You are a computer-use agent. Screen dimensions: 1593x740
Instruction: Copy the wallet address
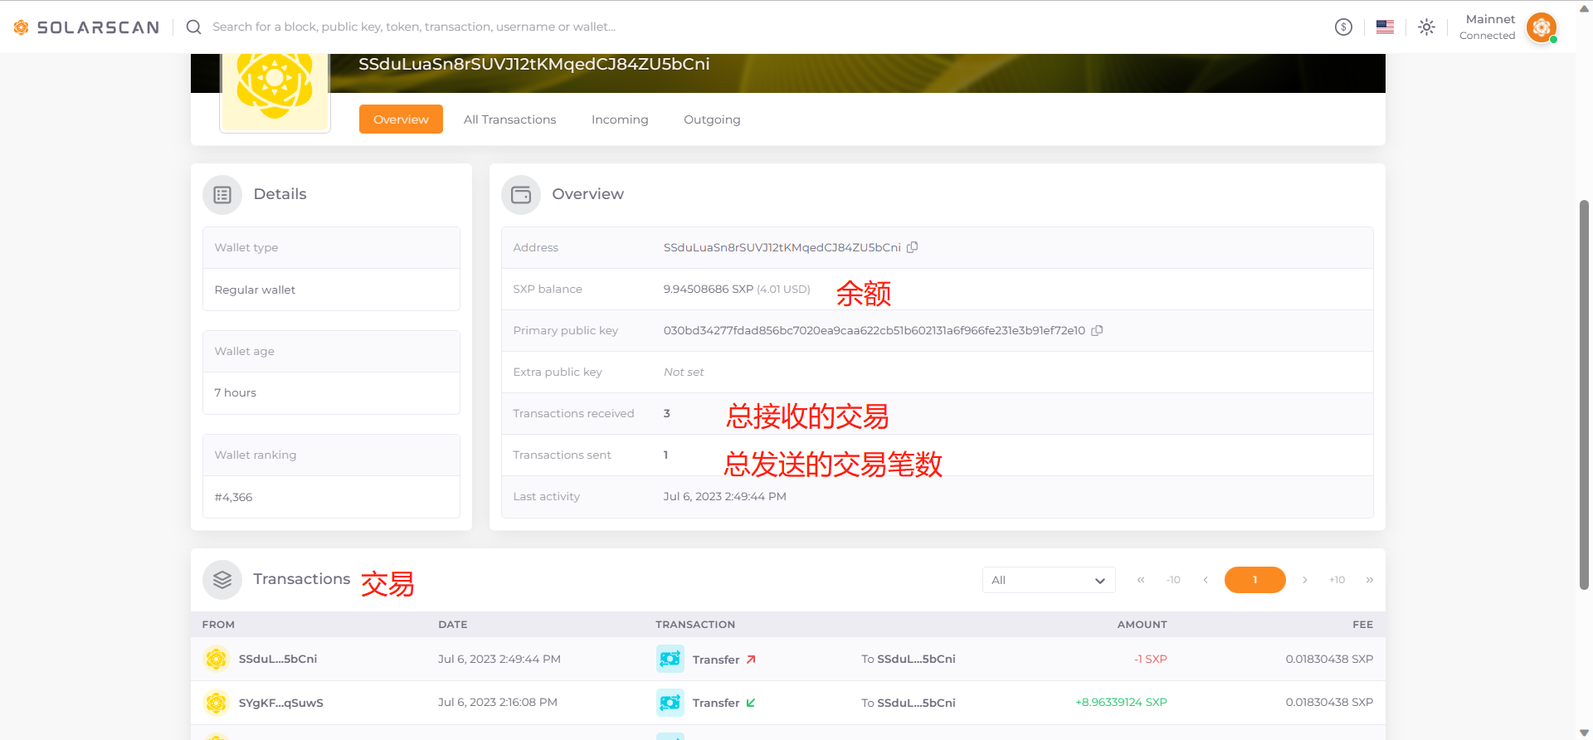point(912,247)
